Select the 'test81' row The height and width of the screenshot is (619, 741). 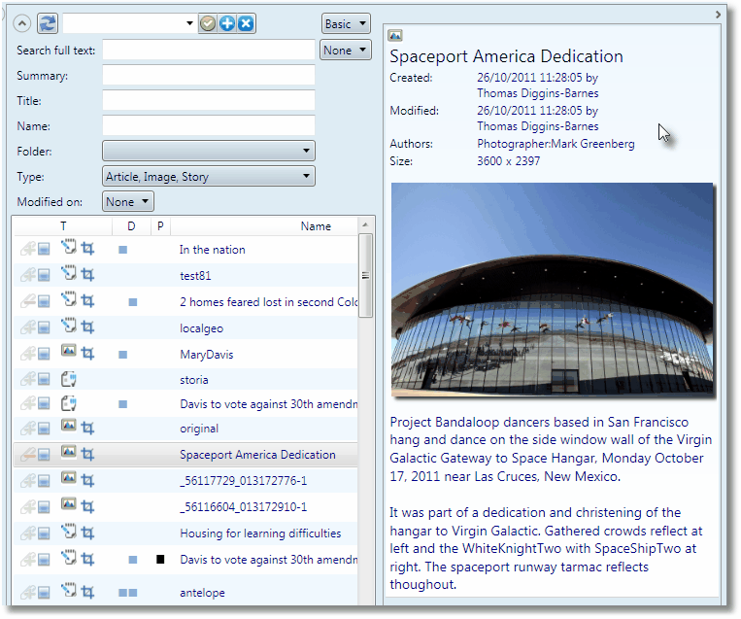185,275
